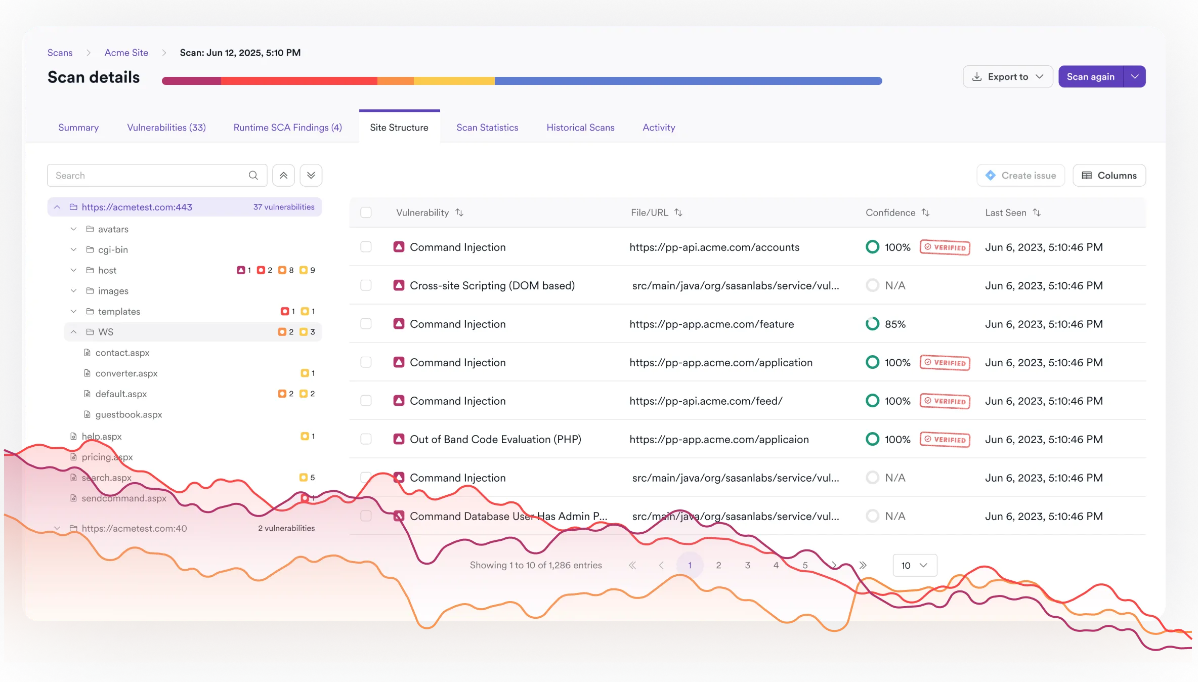
Task: Open the Vulnerabilities (33) tab
Action: (x=166, y=127)
